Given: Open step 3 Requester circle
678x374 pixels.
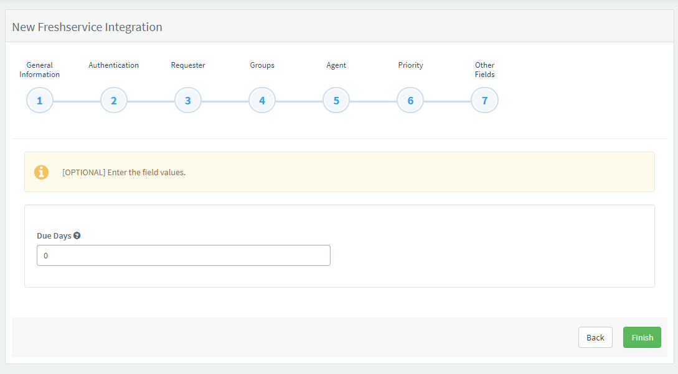Looking at the screenshot, I should [x=188, y=101].
